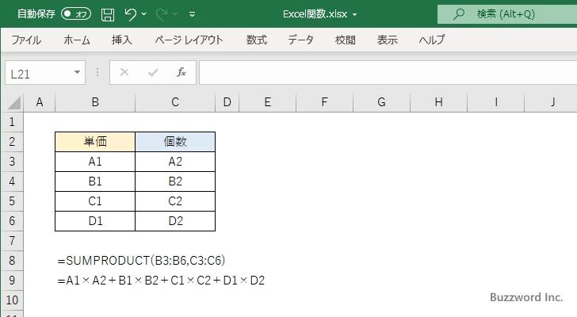Open the Redo history dropdown arrow
Screen dimensions: 577x317
(x=175, y=14)
